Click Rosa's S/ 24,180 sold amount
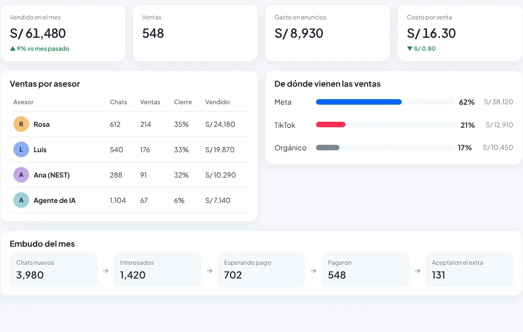Viewport: 523px width, 332px height. tap(220, 125)
